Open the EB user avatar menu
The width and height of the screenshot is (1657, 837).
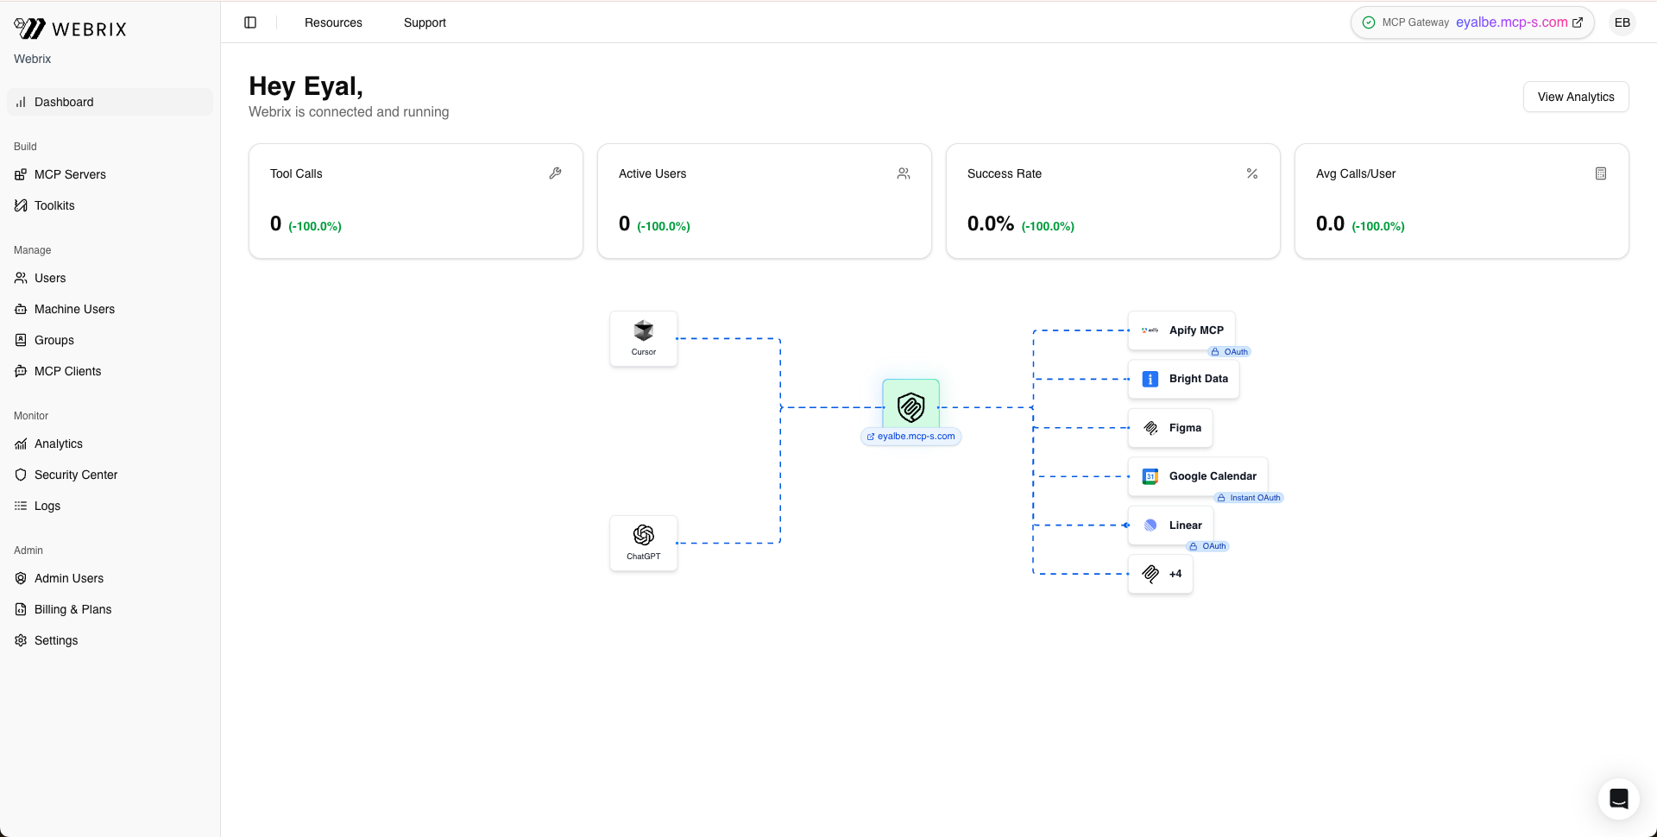(1622, 22)
